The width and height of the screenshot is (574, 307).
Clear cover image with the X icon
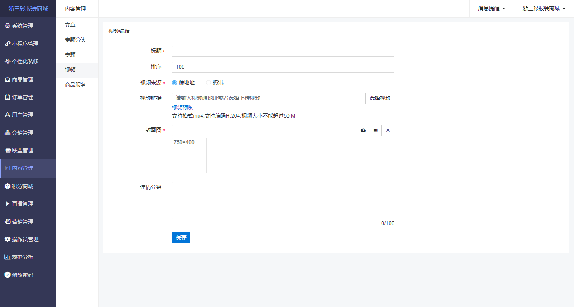pyautogui.click(x=388, y=130)
